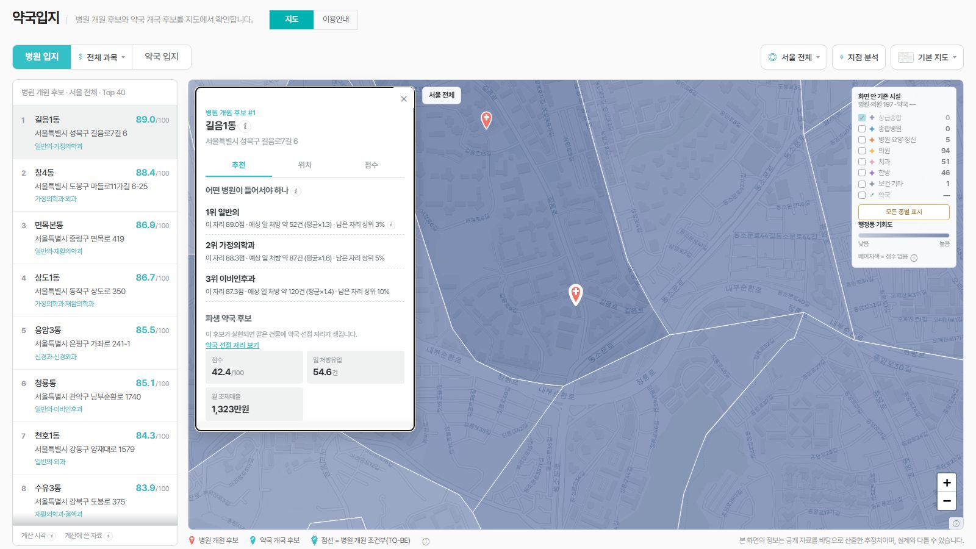976x549 pixels.
Task: Open 이용안내 tab in header
Action: click(x=335, y=20)
